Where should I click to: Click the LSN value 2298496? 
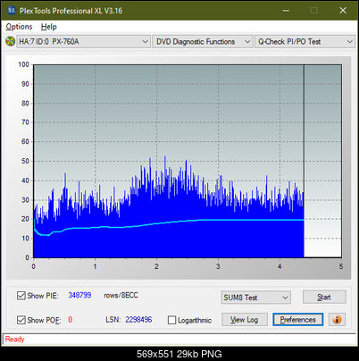[x=138, y=320]
